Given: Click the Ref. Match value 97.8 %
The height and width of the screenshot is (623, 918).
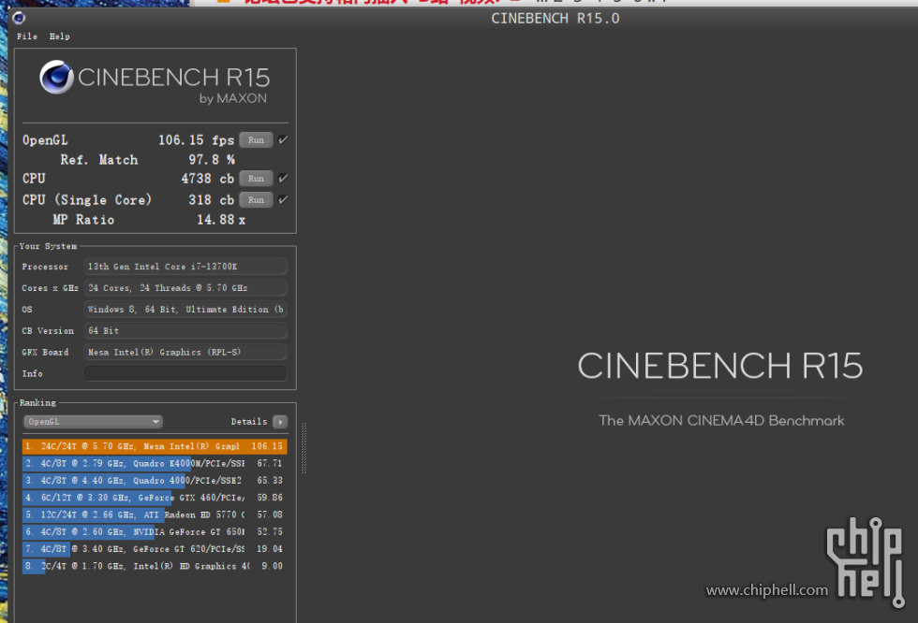Looking at the screenshot, I should point(212,160).
